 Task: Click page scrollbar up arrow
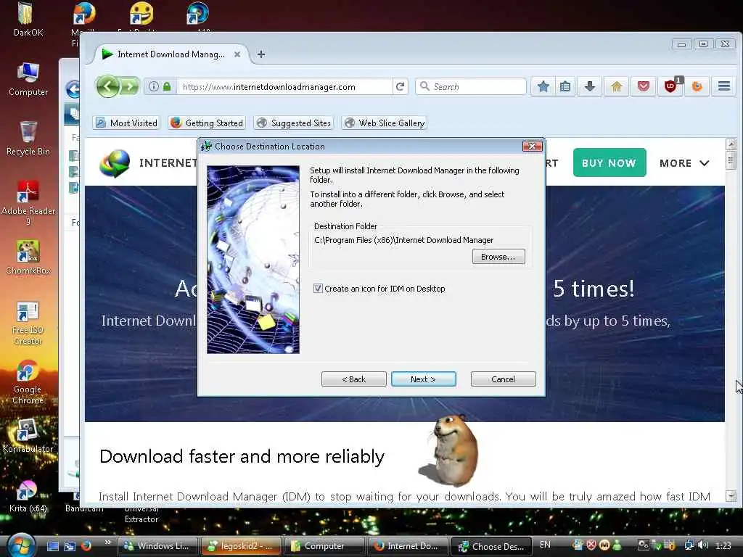(731, 143)
